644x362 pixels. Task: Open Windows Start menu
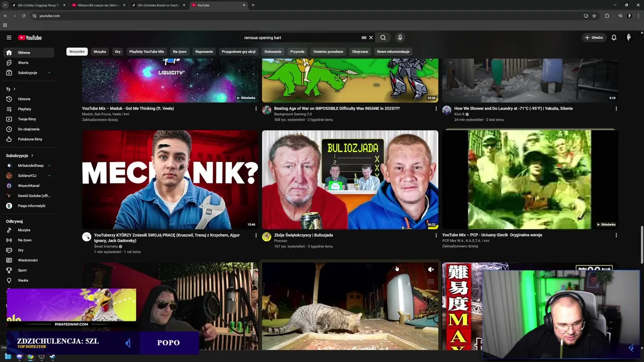[x=9, y=356]
